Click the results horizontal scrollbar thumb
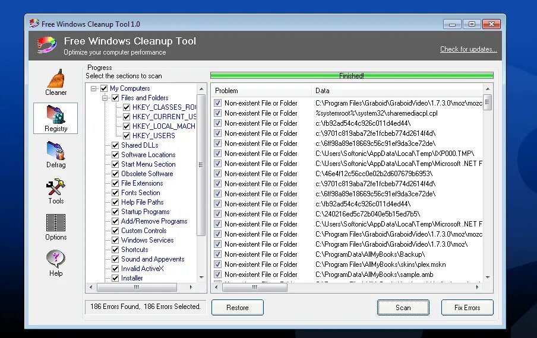This screenshot has height=338, width=537. (x=255, y=288)
